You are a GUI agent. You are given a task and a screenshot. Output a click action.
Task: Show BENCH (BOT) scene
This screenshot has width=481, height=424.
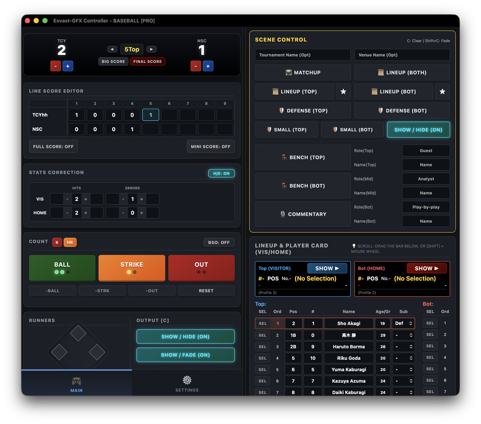[303, 186]
